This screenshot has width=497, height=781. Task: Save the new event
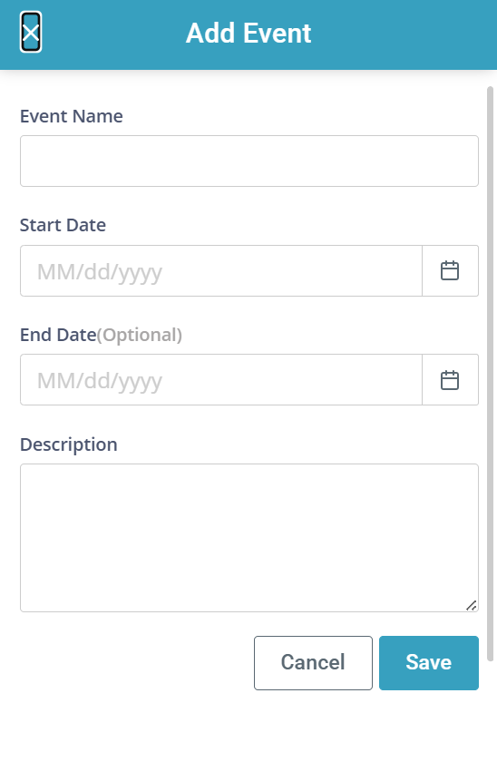pyautogui.click(x=429, y=663)
